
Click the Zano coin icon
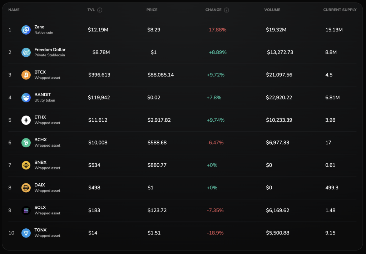click(26, 30)
